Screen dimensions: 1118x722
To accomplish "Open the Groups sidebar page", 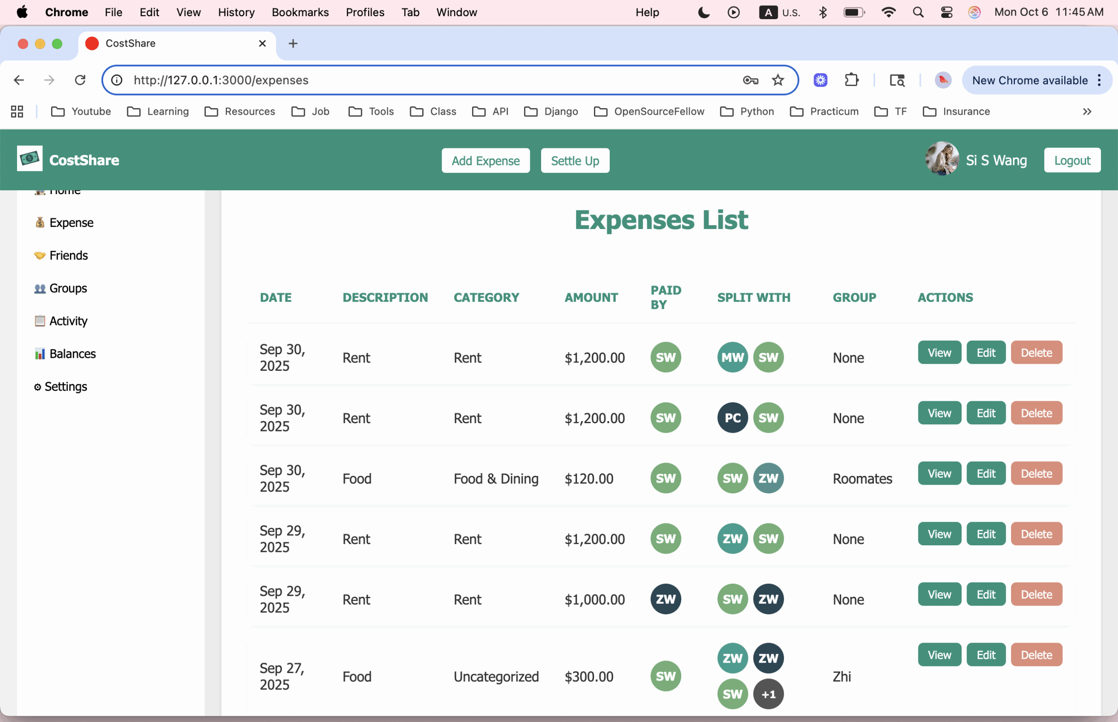I will point(68,288).
